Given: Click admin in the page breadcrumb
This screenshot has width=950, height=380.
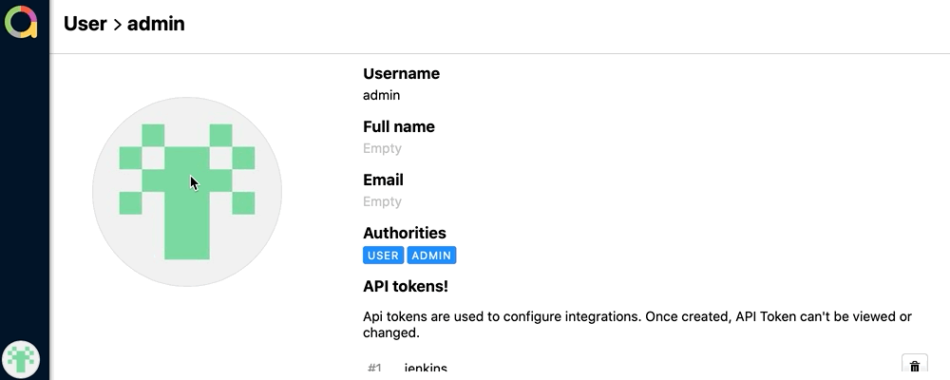Looking at the screenshot, I should click(156, 24).
